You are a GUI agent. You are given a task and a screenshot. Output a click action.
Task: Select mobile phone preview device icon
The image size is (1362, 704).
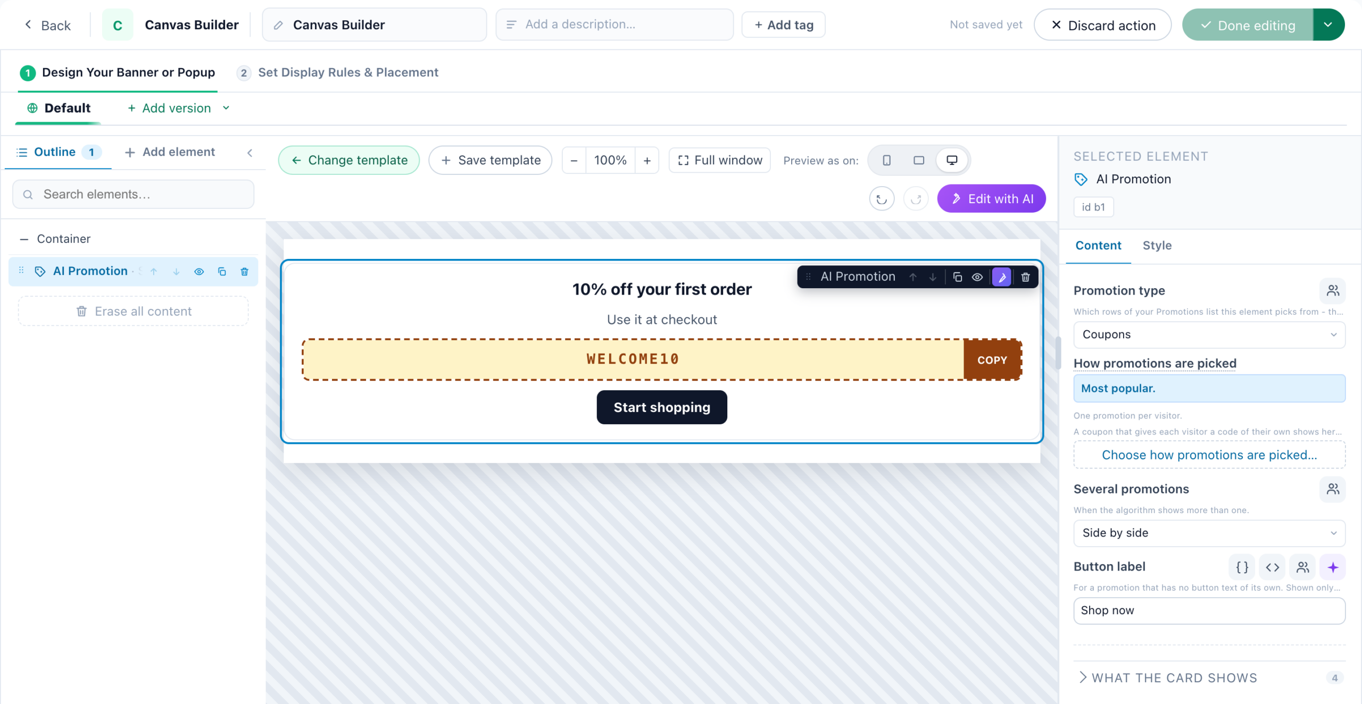tap(886, 160)
